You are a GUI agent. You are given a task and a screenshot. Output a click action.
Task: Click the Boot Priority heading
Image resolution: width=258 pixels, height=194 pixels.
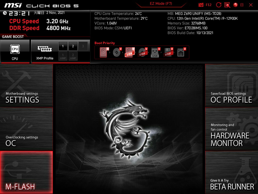click(105, 43)
